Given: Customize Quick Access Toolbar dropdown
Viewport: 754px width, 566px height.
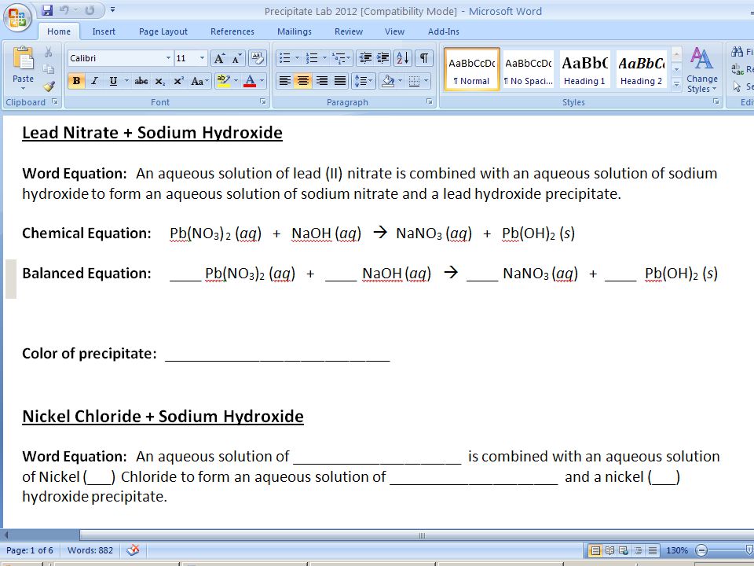Looking at the screenshot, I should (x=112, y=9).
